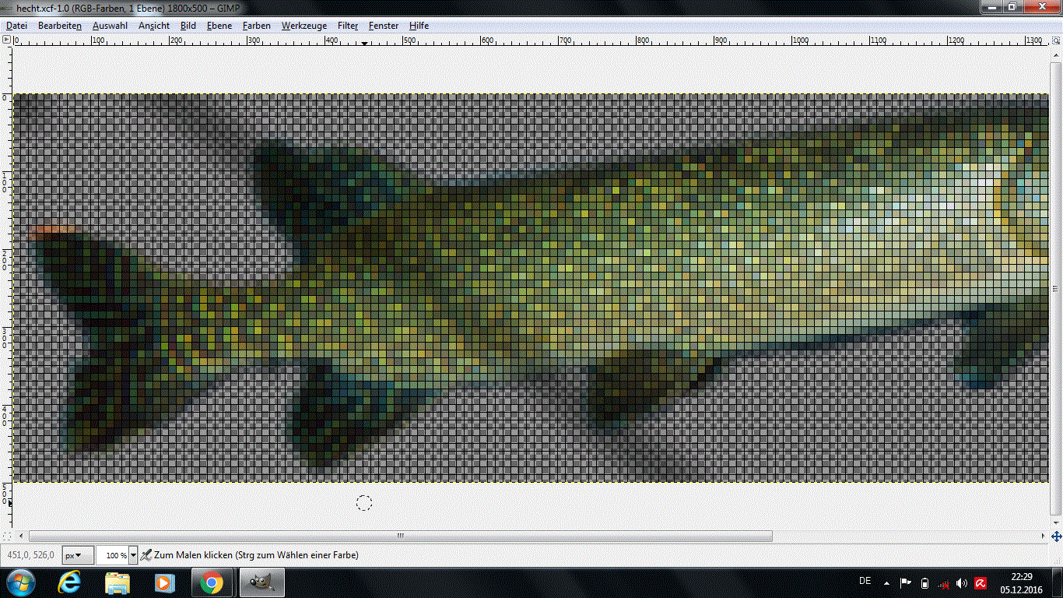This screenshot has height=598, width=1063.
Task: Open the Farben menu
Action: pos(257,26)
